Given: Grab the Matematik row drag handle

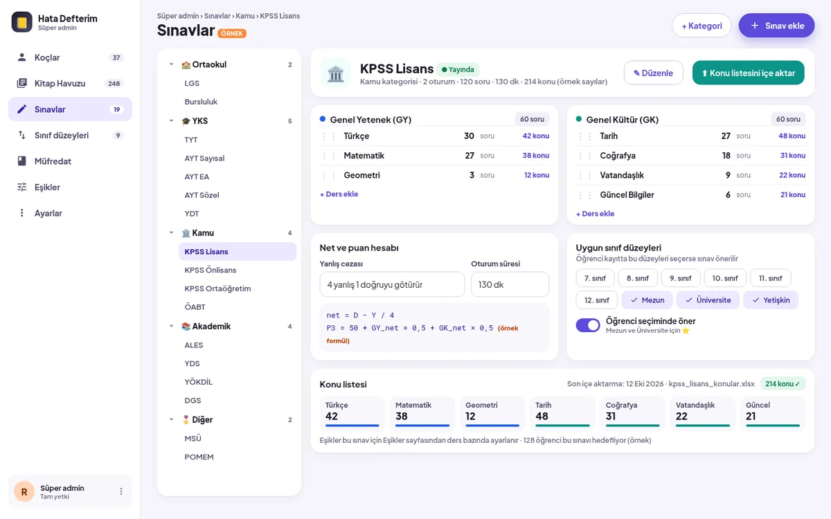Looking at the screenshot, I should tap(328, 156).
